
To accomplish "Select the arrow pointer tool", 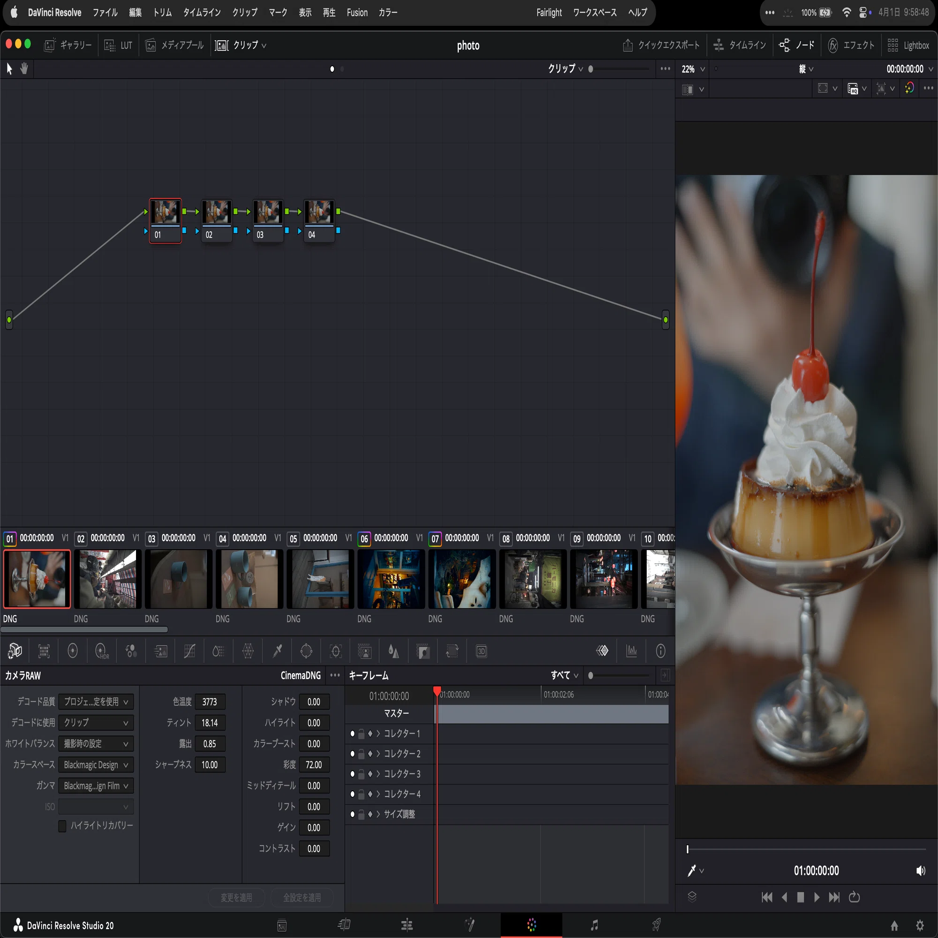I will point(9,68).
